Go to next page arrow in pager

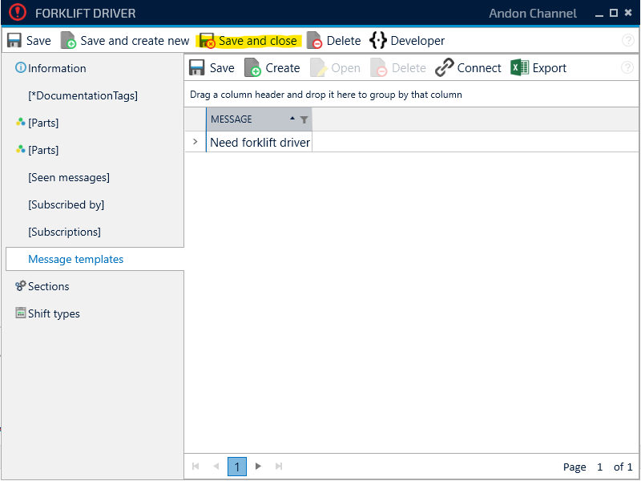click(x=258, y=466)
